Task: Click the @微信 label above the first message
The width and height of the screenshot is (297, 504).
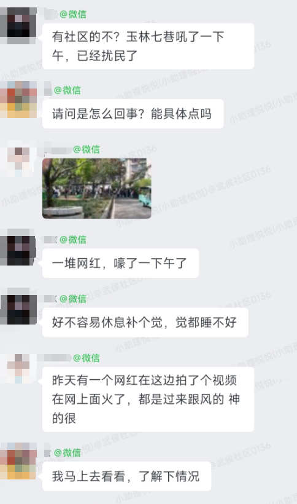Action: point(73,14)
